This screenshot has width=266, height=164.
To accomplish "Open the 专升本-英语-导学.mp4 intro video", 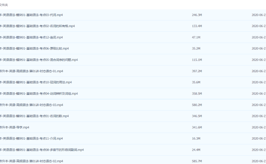I will [x=15, y=128].
